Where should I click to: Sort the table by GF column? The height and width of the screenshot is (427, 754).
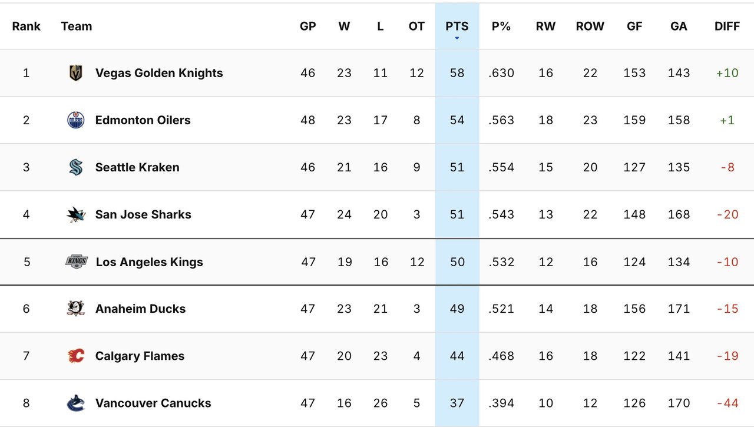[x=634, y=26]
